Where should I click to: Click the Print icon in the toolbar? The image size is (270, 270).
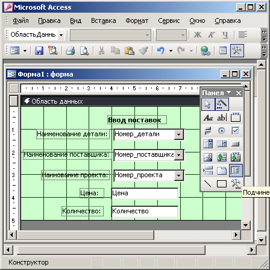point(70,51)
